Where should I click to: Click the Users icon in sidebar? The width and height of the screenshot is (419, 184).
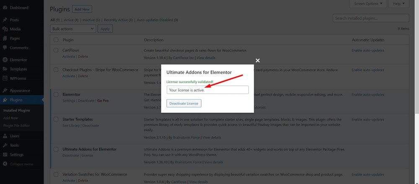coord(5,136)
